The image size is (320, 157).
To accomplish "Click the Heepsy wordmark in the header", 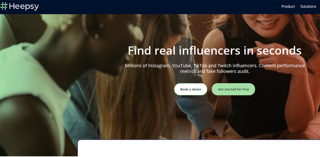I will (x=24, y=7).
